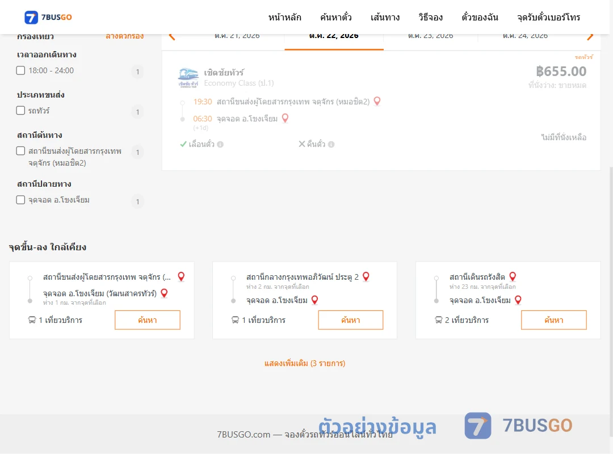Open the วิธีจอง menu item

[430, 17]
